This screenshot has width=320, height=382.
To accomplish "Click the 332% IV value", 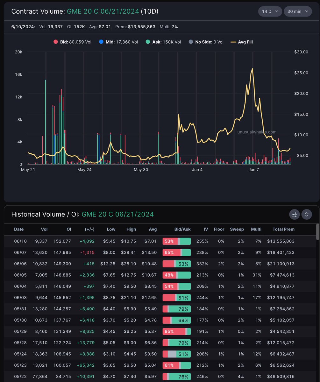I will pyautogui.click(x=202, y=264).
